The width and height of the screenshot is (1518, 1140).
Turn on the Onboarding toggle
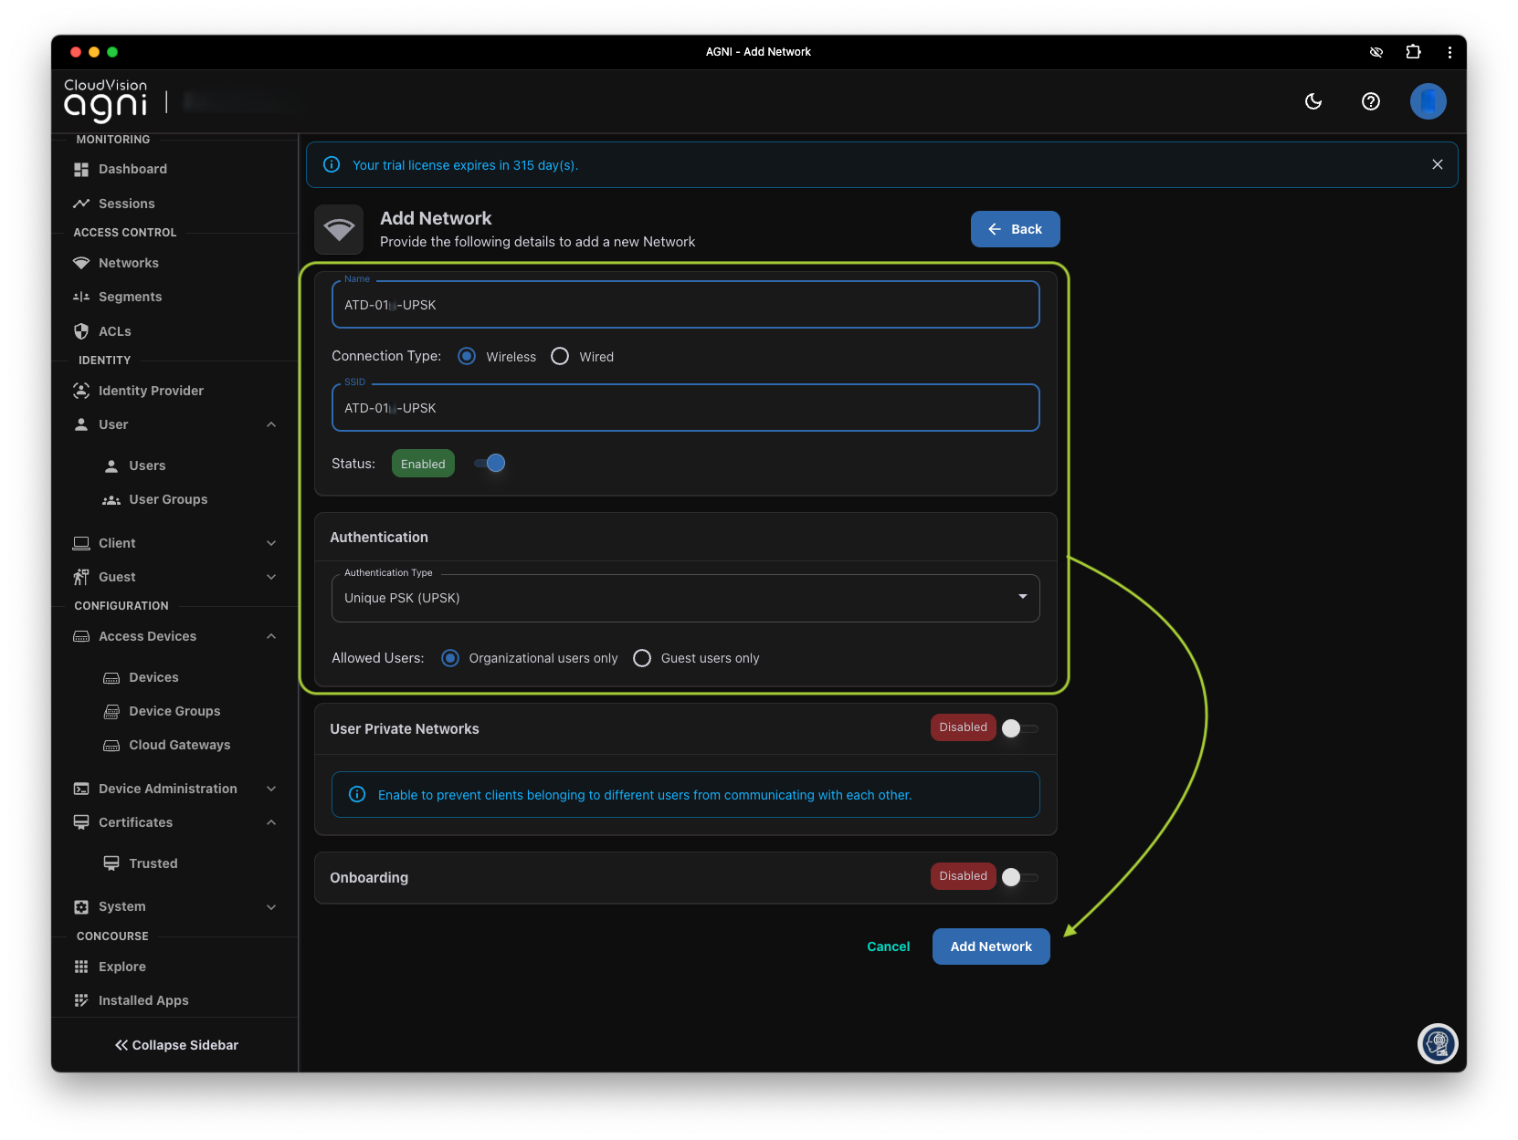[1019, 877]
